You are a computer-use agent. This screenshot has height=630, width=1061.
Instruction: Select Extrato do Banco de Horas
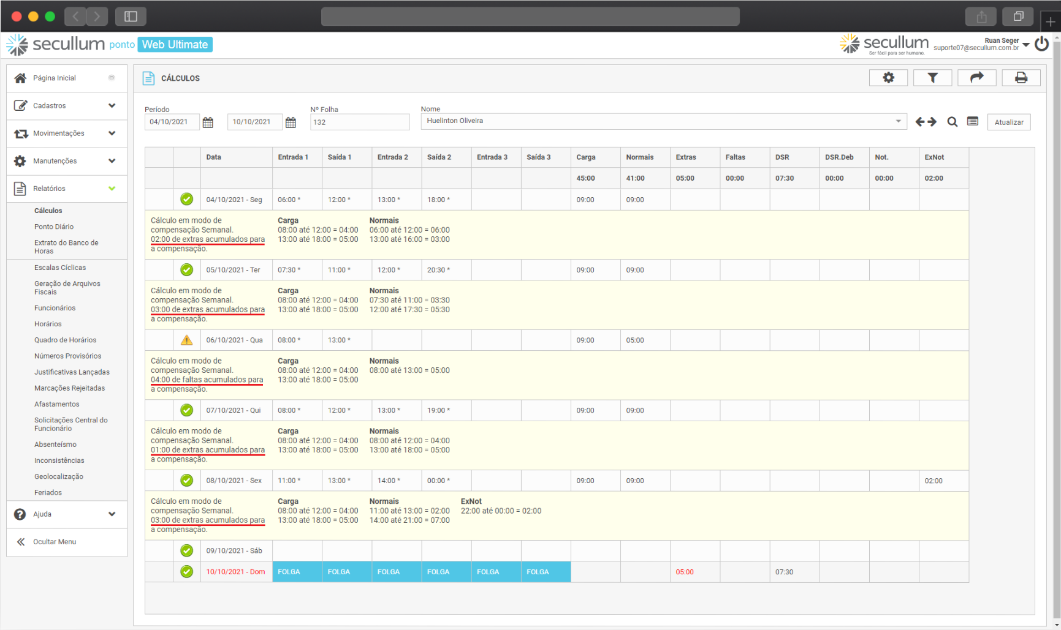[66, 247]
